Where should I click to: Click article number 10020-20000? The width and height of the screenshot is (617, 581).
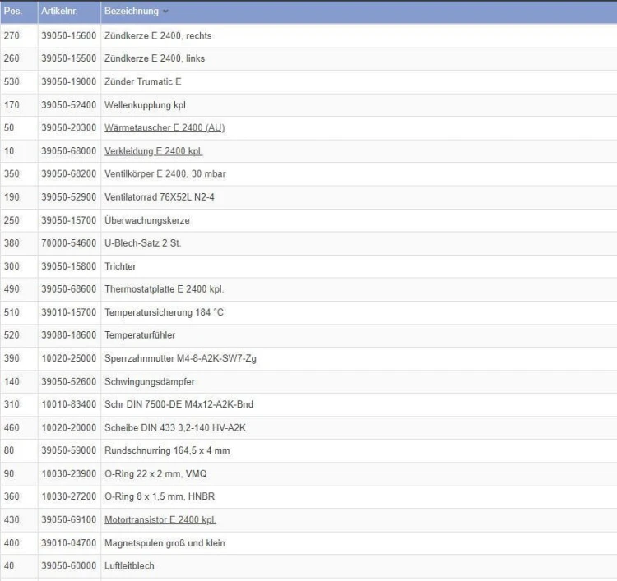point(69,427)
